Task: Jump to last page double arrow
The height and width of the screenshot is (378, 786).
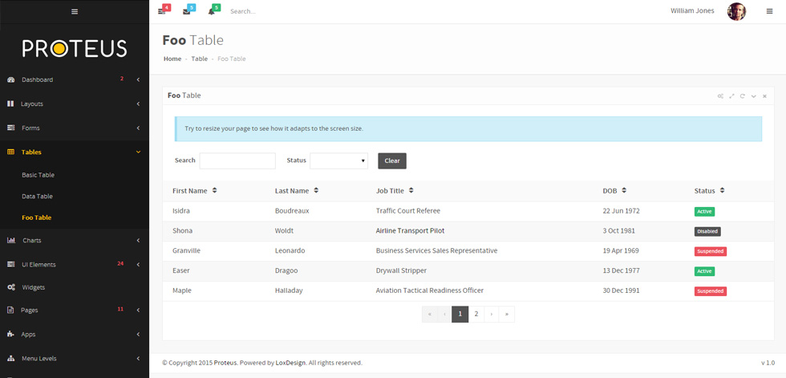Action: click(507, 315)
